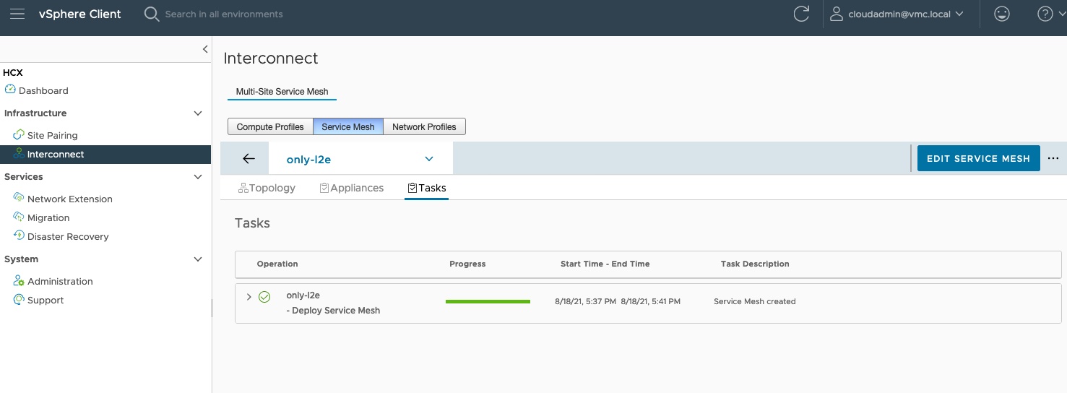Switch to the Service Mesh tab

tap(348, 127)
